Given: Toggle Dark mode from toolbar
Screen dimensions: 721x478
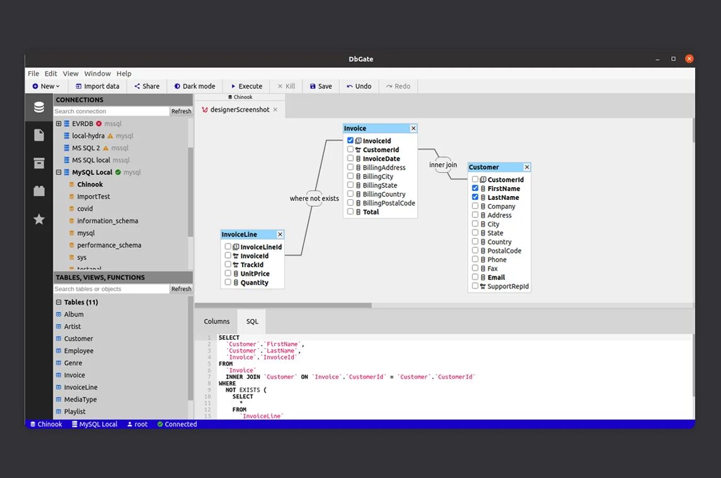Looking at the screenshot, I should (195, 86).
